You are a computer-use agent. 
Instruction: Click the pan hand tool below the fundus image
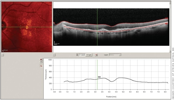pyautogui.click(x=2, y=55)
